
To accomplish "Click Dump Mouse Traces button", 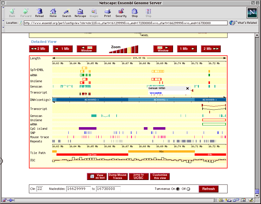I will coord(118,177).
